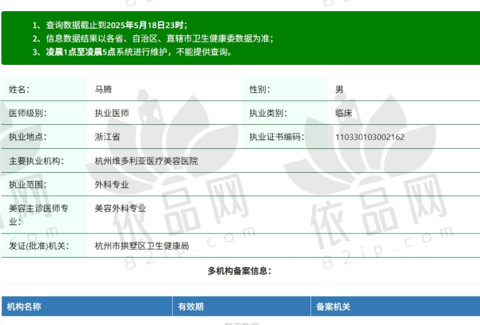Select 杭州维多利亚医疗美容医院 institution name
Image resolution: width=480 pixels, height=325 pixels.
click(146, 161)
